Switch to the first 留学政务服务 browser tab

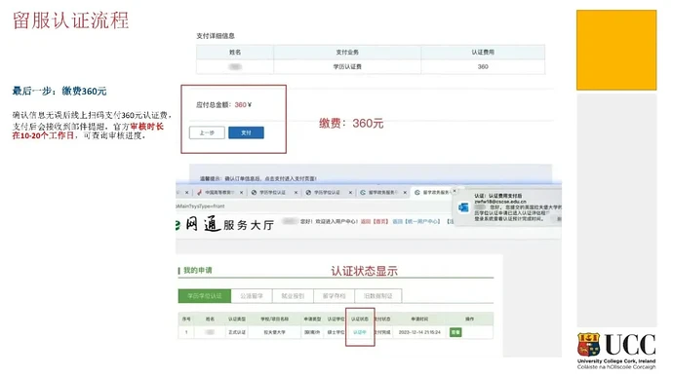pyautogui.click(x=379, y=193)
